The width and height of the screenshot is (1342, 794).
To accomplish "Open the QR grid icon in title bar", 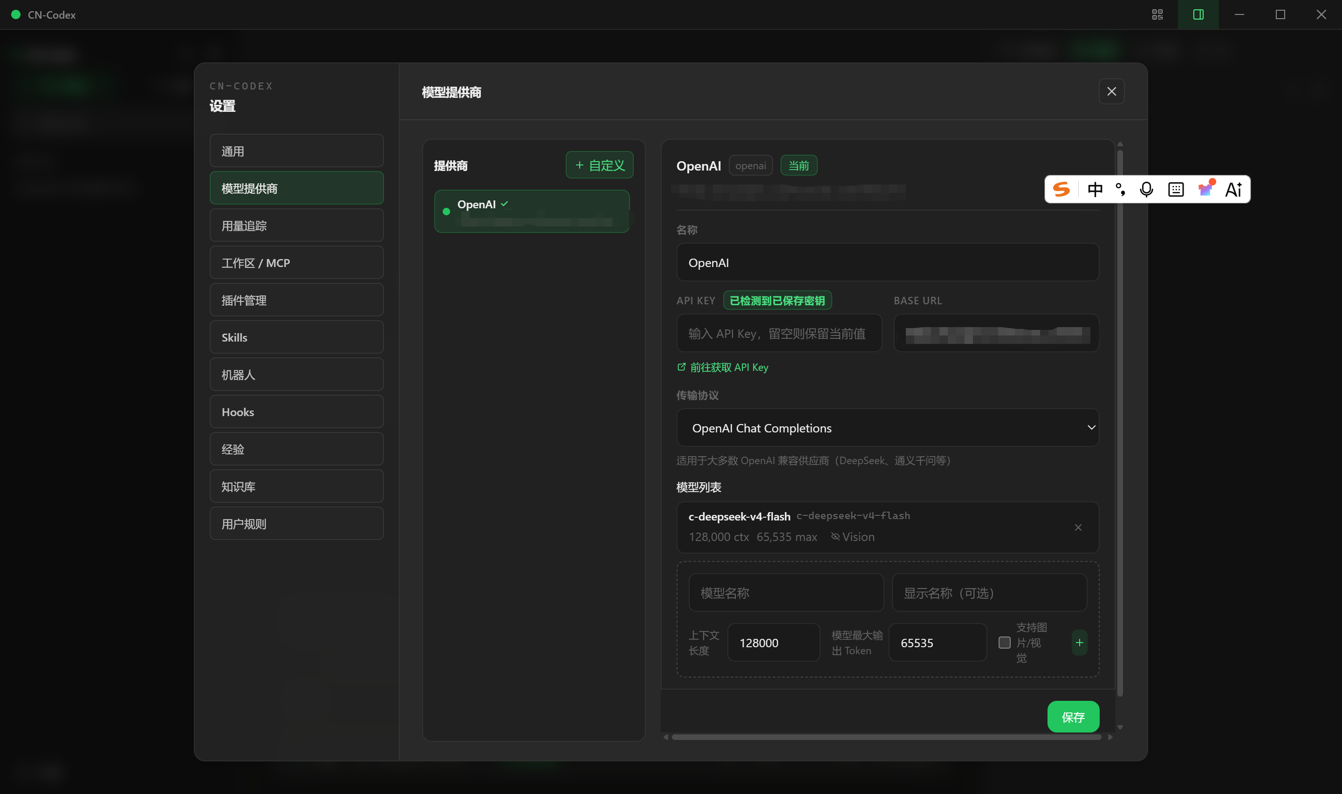I will coord(1157,14).
